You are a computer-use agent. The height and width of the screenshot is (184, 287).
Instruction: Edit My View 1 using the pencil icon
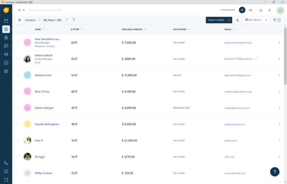pos(66,20)
